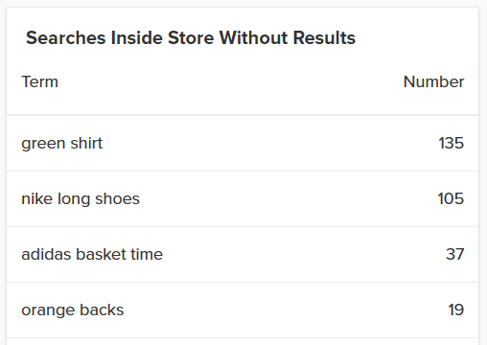Screen dimensions: 487x345
Task: Click the table header row area
Action: (243, 81)
